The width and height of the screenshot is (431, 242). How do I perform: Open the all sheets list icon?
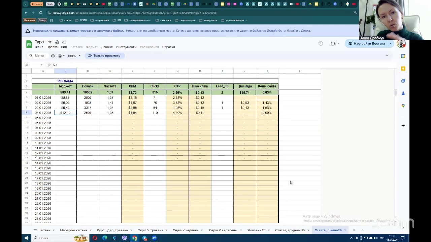click(x=35, y=230)
